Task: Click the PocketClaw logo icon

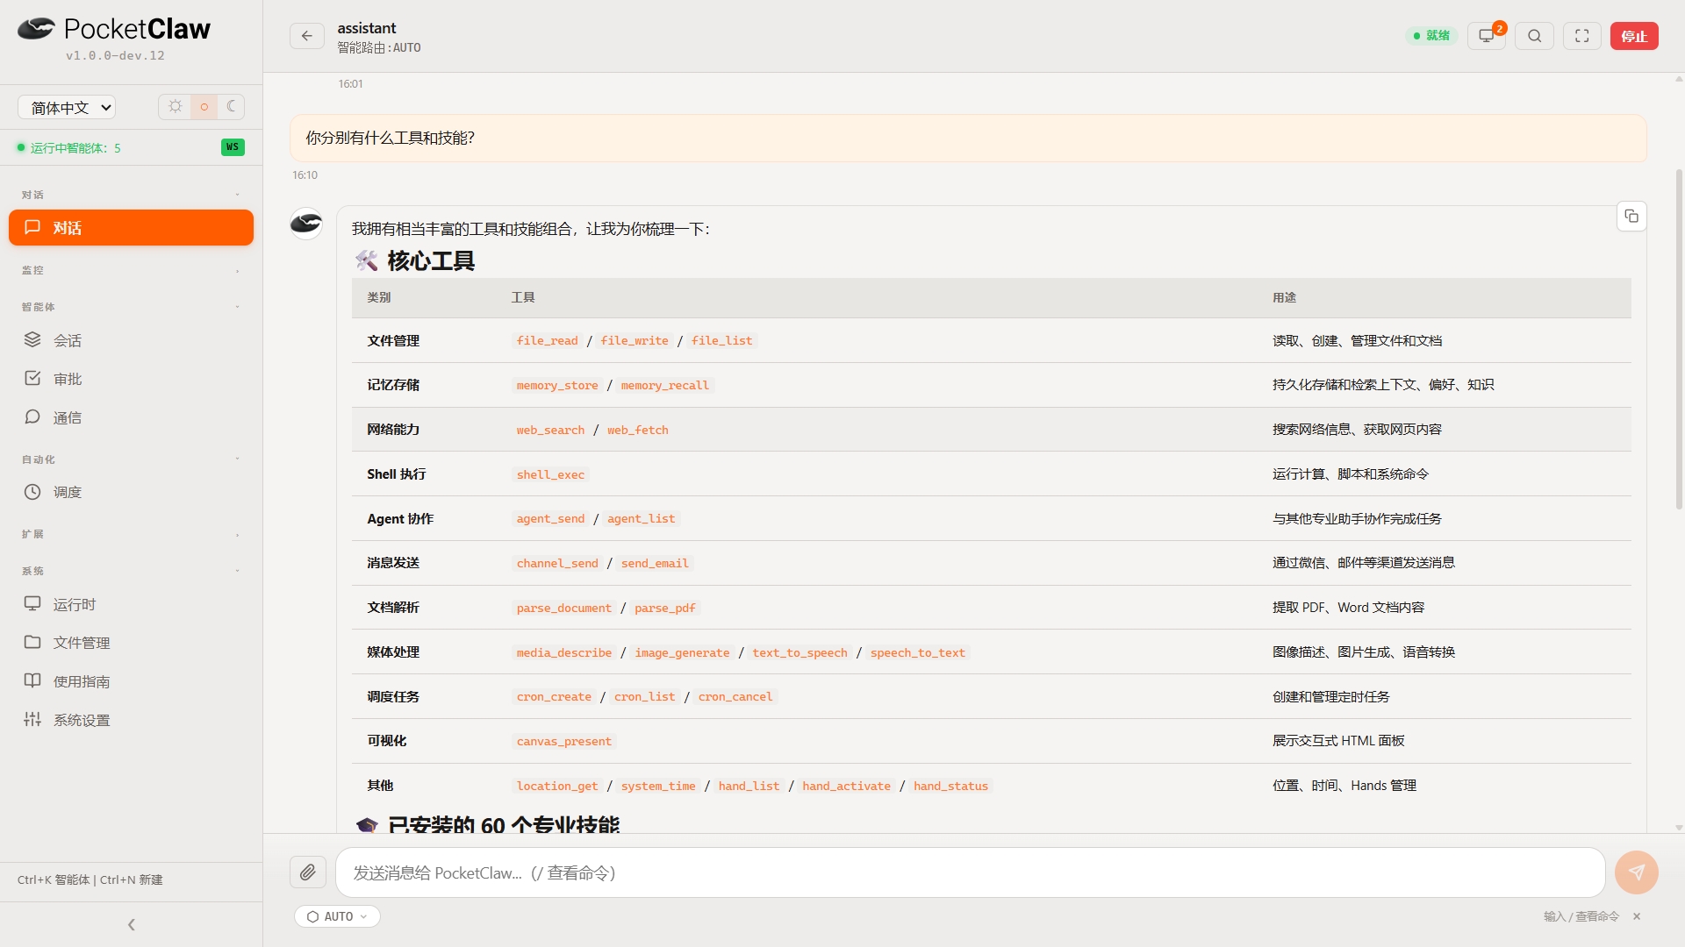Action: pos(36,29)
